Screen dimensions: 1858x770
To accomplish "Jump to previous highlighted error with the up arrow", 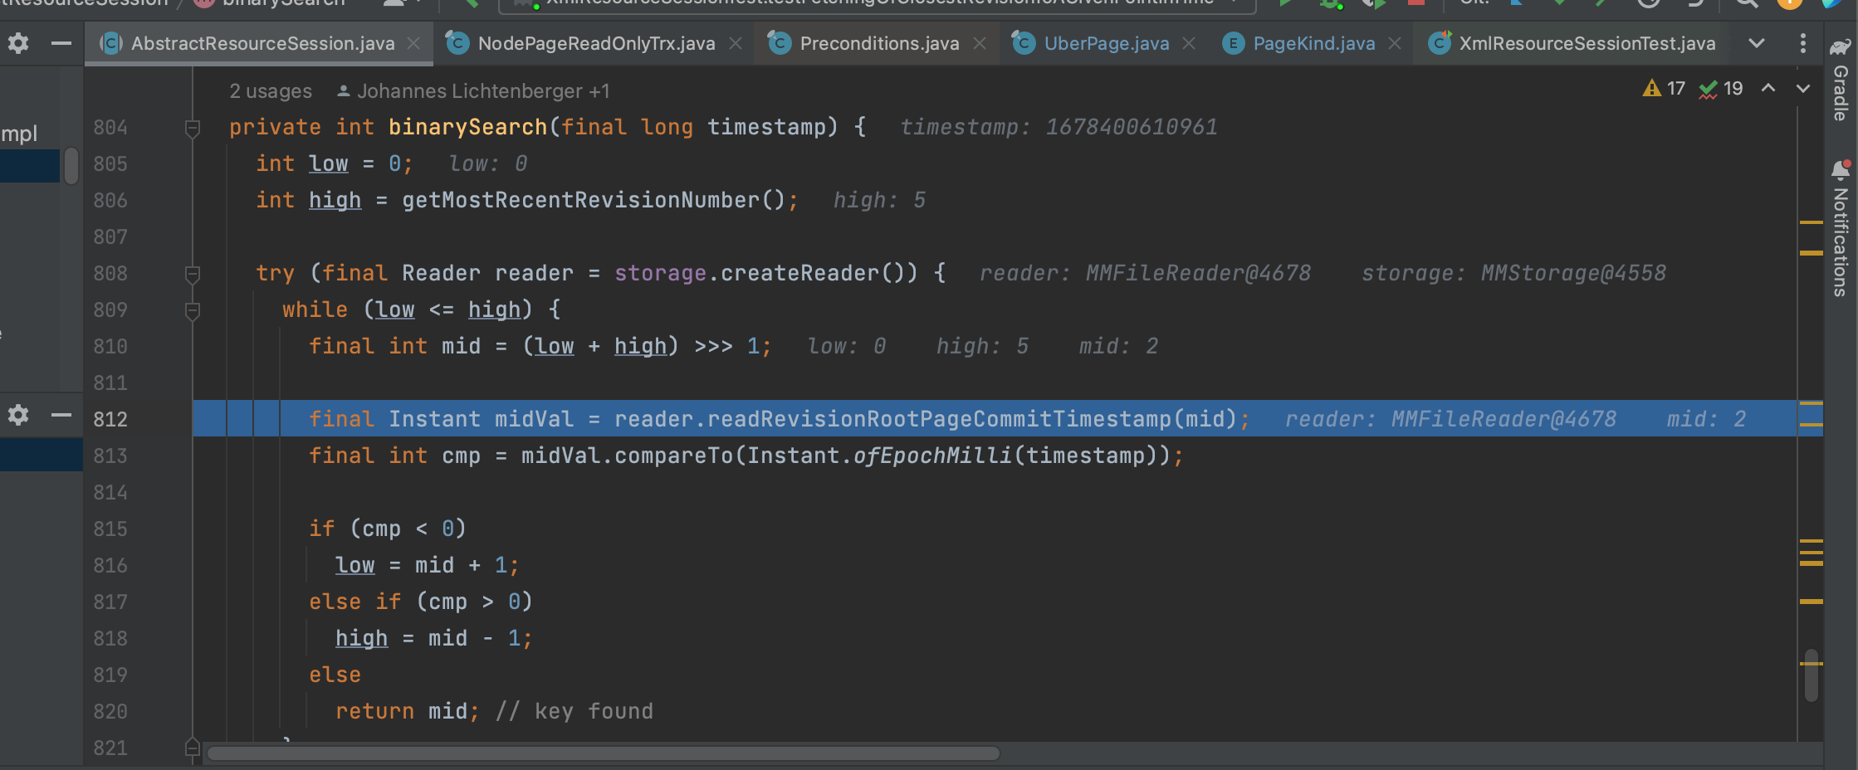I will tap(1768, 88).
